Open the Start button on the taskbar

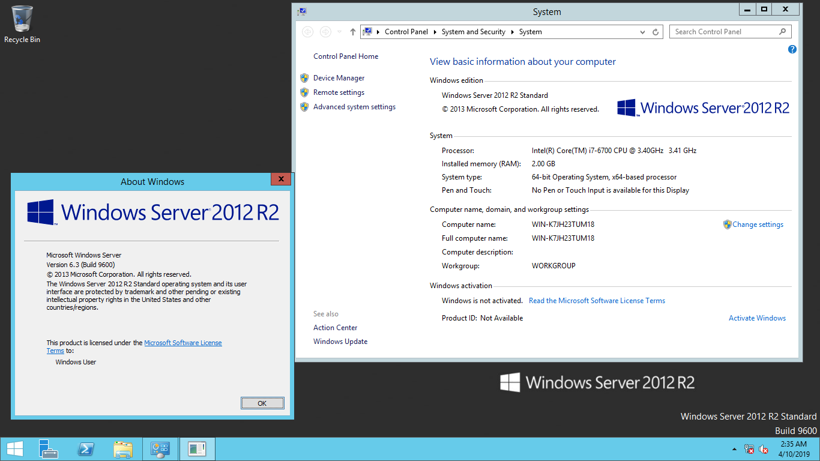pyautogui.click(x=15, y=449)
